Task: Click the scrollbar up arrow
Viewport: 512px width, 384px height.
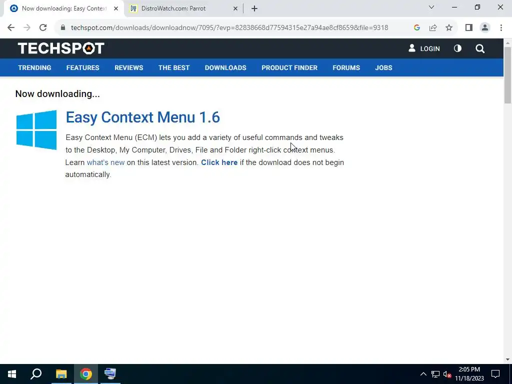Action: pos(507,43)
